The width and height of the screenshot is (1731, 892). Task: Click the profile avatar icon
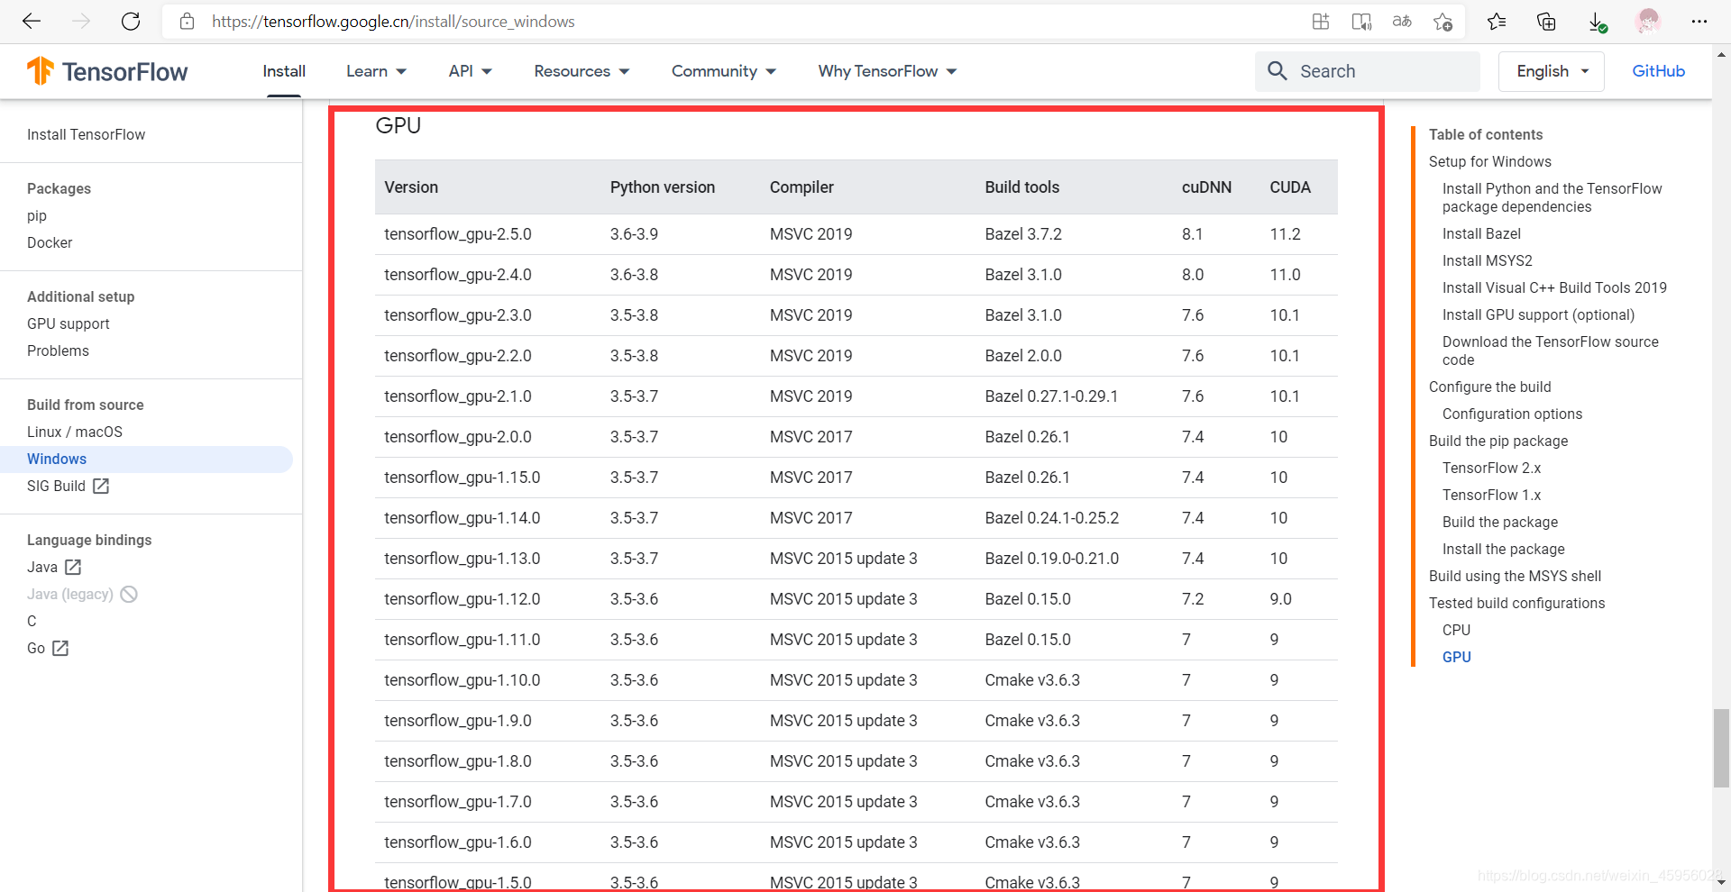[1648, 22]
